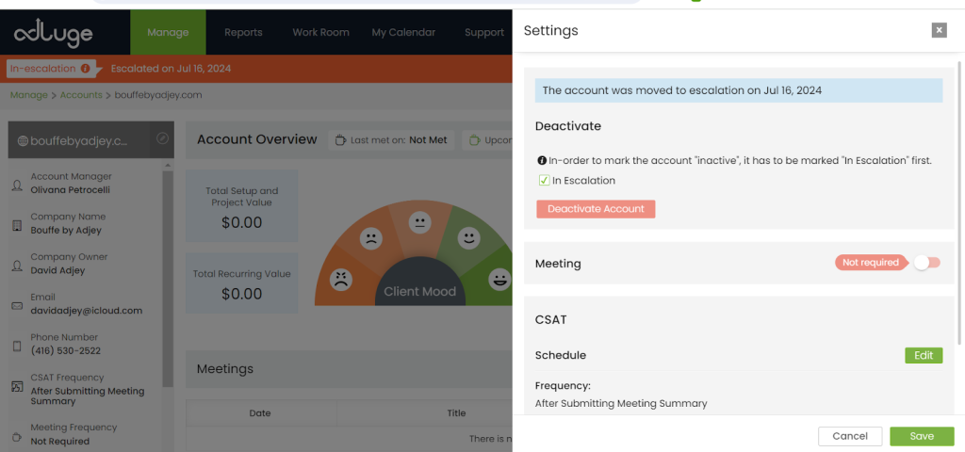Screen dimensions: 965x452
Task: Select the angry face mood icon
Action: click(340, 279)
